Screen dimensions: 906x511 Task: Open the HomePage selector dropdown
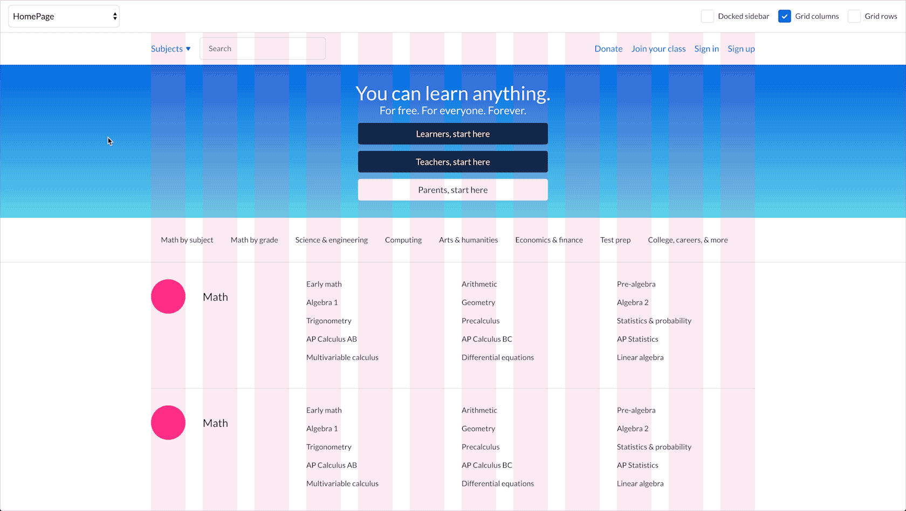tap(64, 16)
